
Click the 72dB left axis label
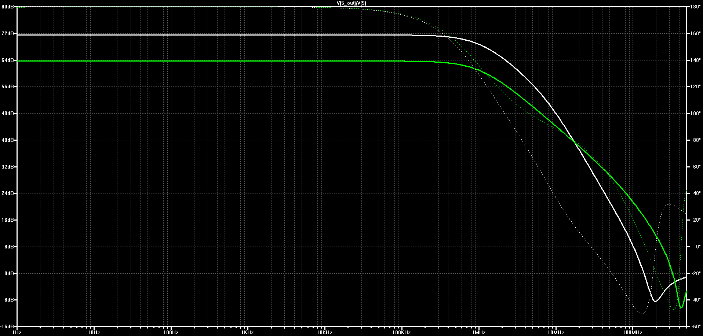click(x=7, y=33)
